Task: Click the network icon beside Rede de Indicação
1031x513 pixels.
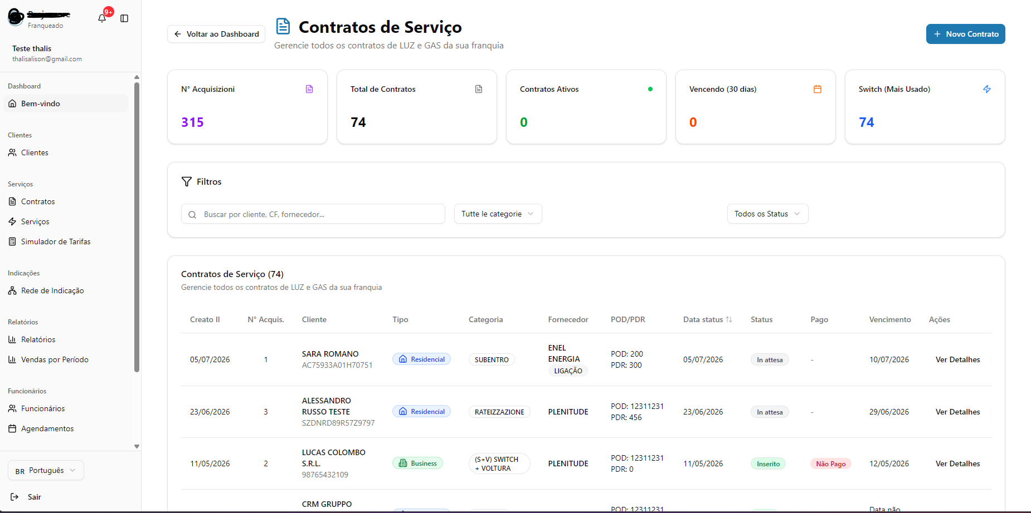Action: [x=12, y=290]
